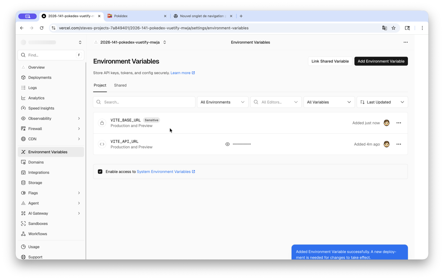Open the Last Updated sort dropdown

pos(382,102)
